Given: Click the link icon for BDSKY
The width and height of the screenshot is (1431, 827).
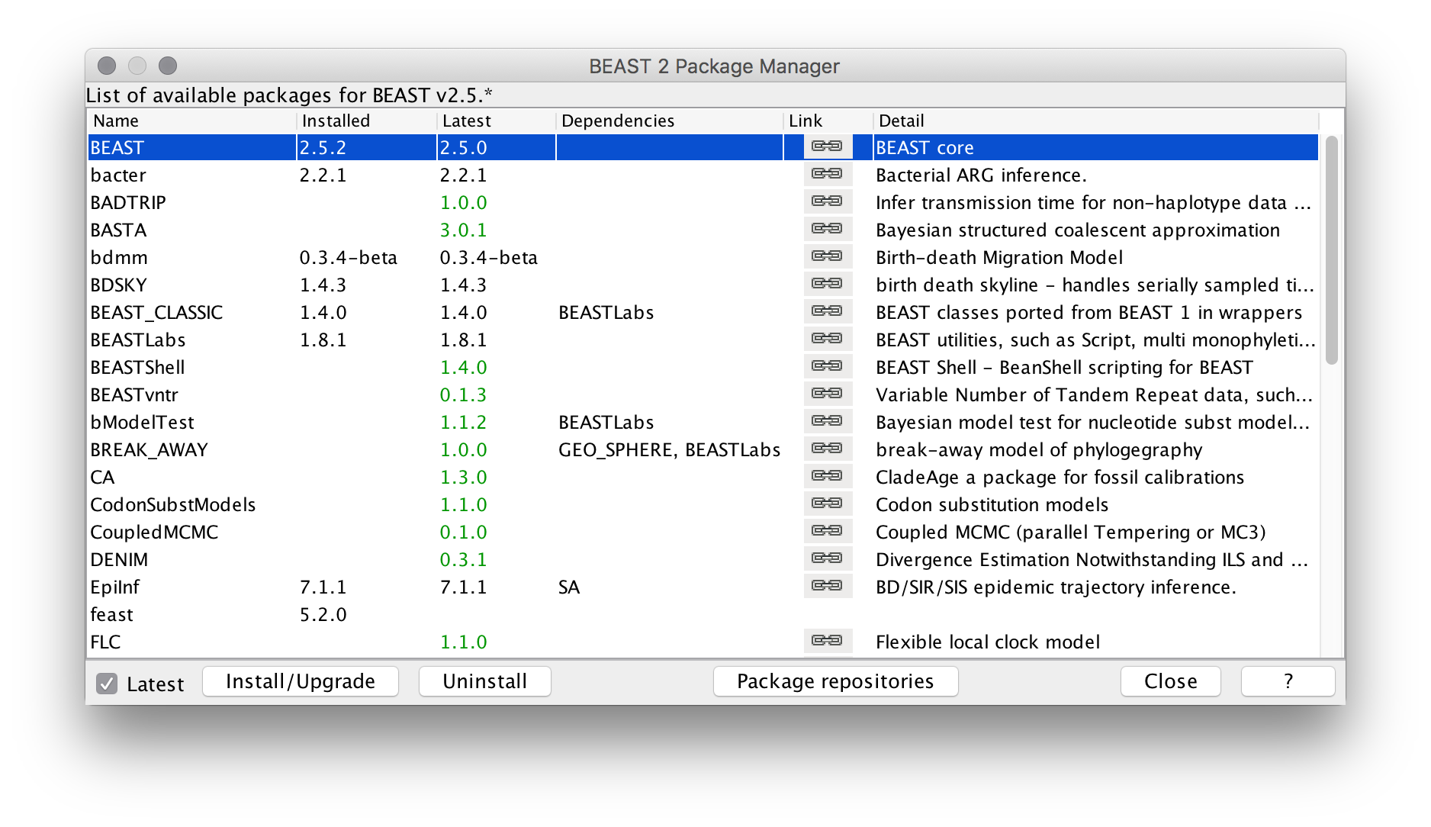Looking at the screenshot, I should pyautogui.click(x=827, y=284).
